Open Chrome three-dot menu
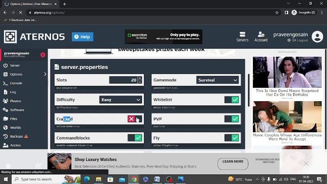This screenshot has height=184, width=327. point(322,12)
